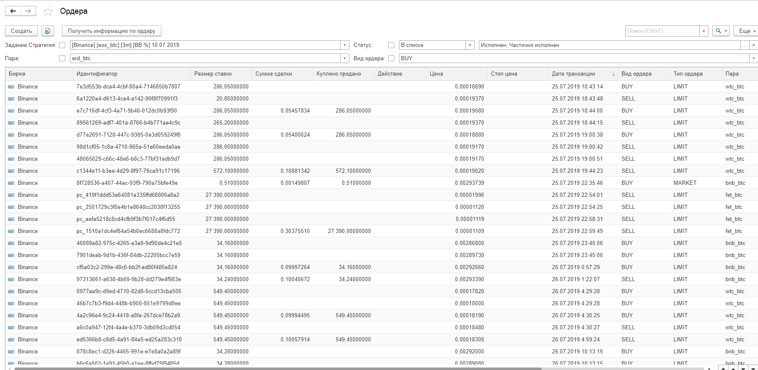Enable the Статус filter checkbox
758x370 pixels.
[391, 45]
